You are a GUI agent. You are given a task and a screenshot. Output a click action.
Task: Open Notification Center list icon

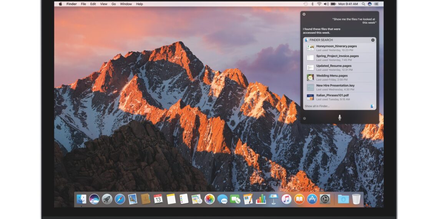(376, 4)
